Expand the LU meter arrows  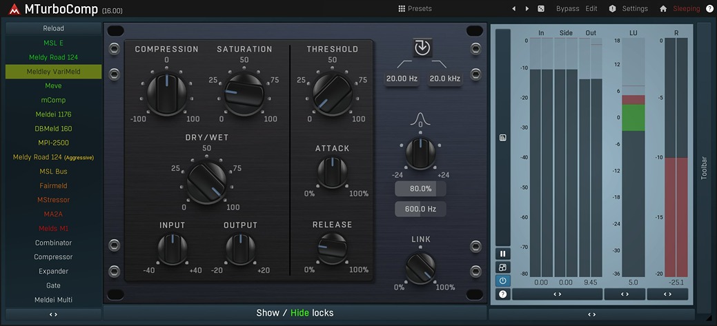(625, 294)
